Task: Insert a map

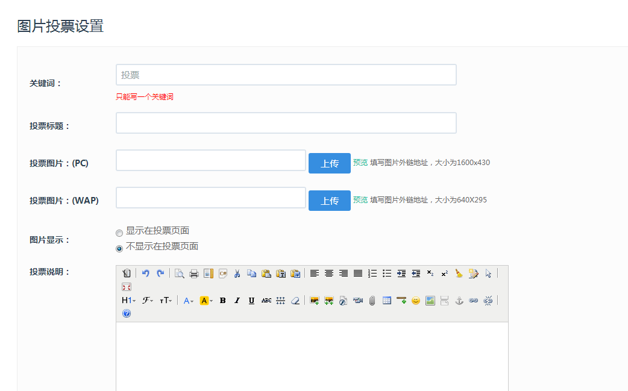Action: [x=430, y=301]
